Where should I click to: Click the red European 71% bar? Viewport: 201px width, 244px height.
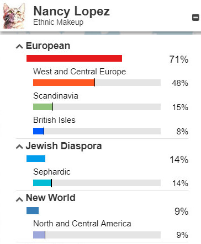point(74,58)
